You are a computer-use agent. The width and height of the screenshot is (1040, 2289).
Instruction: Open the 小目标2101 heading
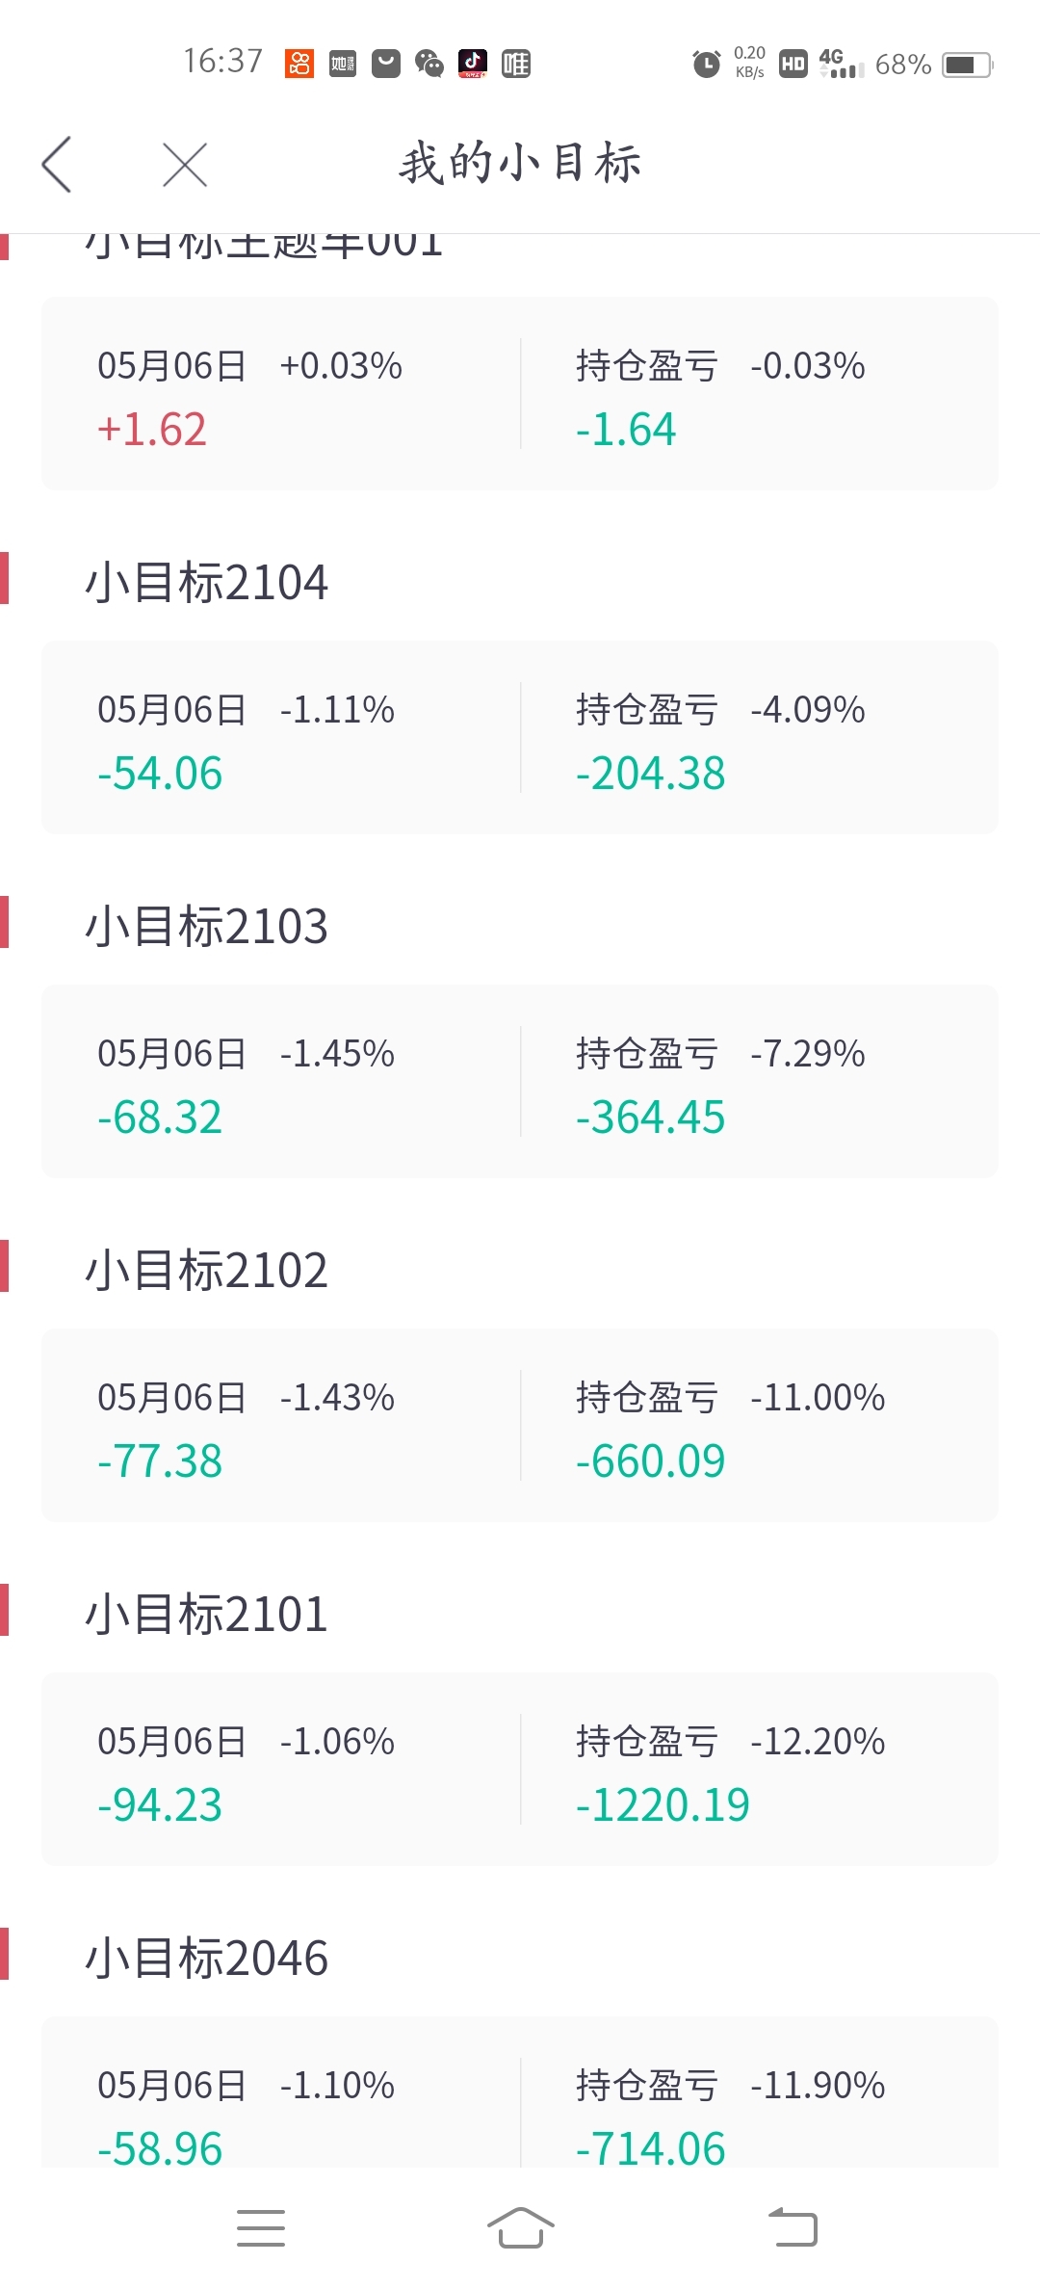click(207, 1615)
